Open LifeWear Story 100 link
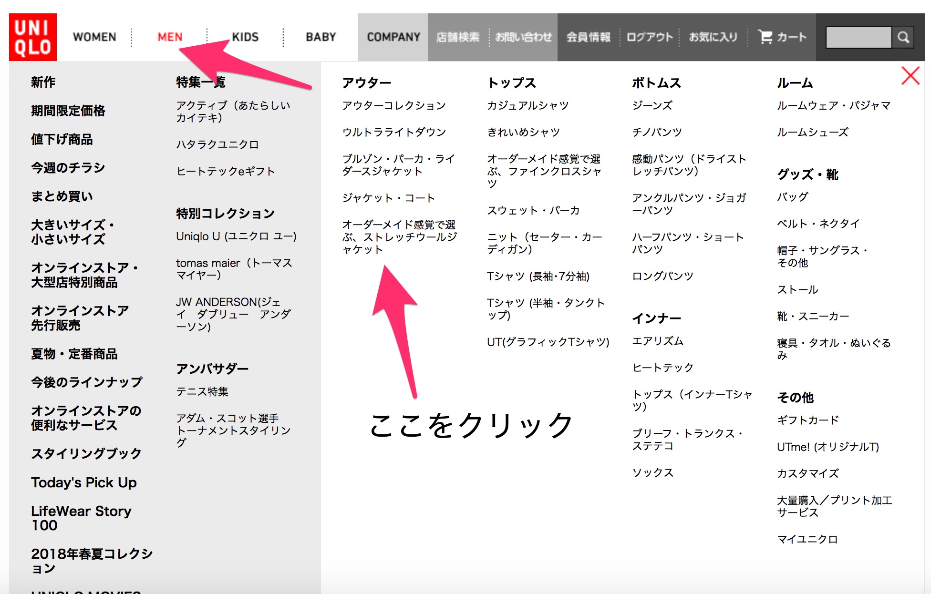The image size is (931, 594). (82, 518)
